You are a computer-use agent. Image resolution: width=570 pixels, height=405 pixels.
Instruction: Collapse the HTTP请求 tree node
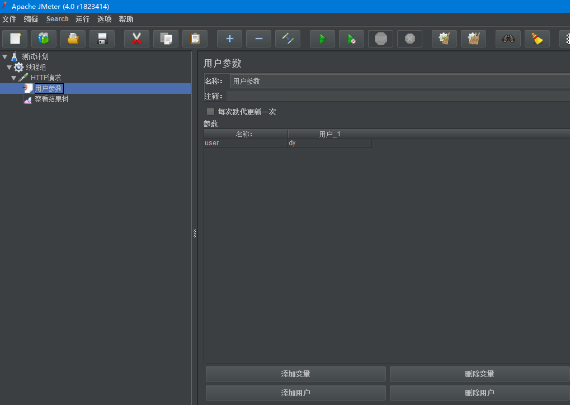coord(14,78)
